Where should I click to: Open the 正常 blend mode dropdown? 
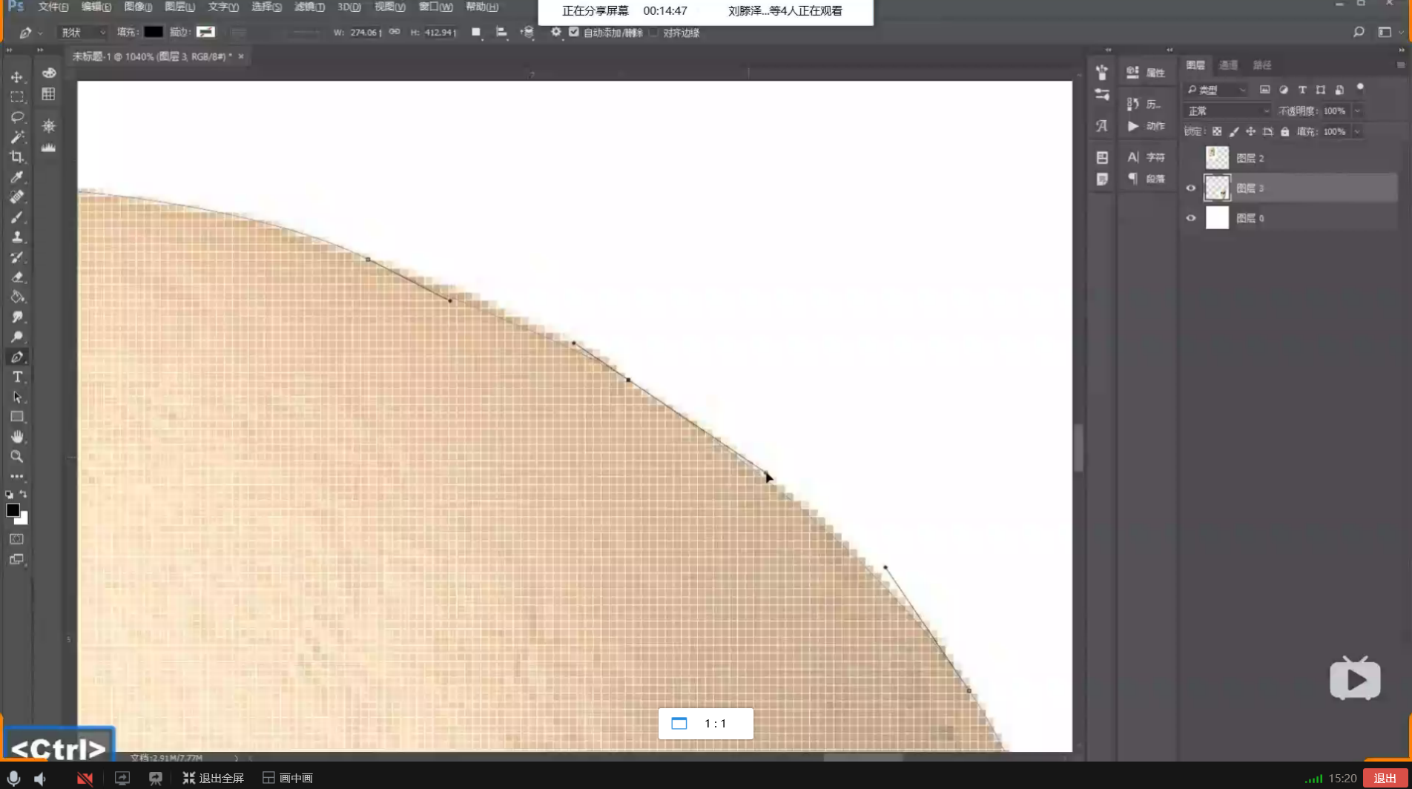click(x=1227, y=110)
